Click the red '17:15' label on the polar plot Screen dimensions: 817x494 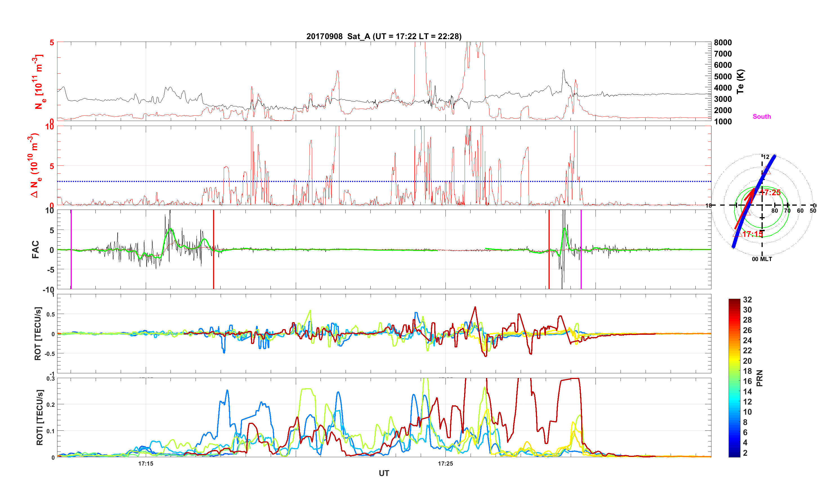pos(752,234)
